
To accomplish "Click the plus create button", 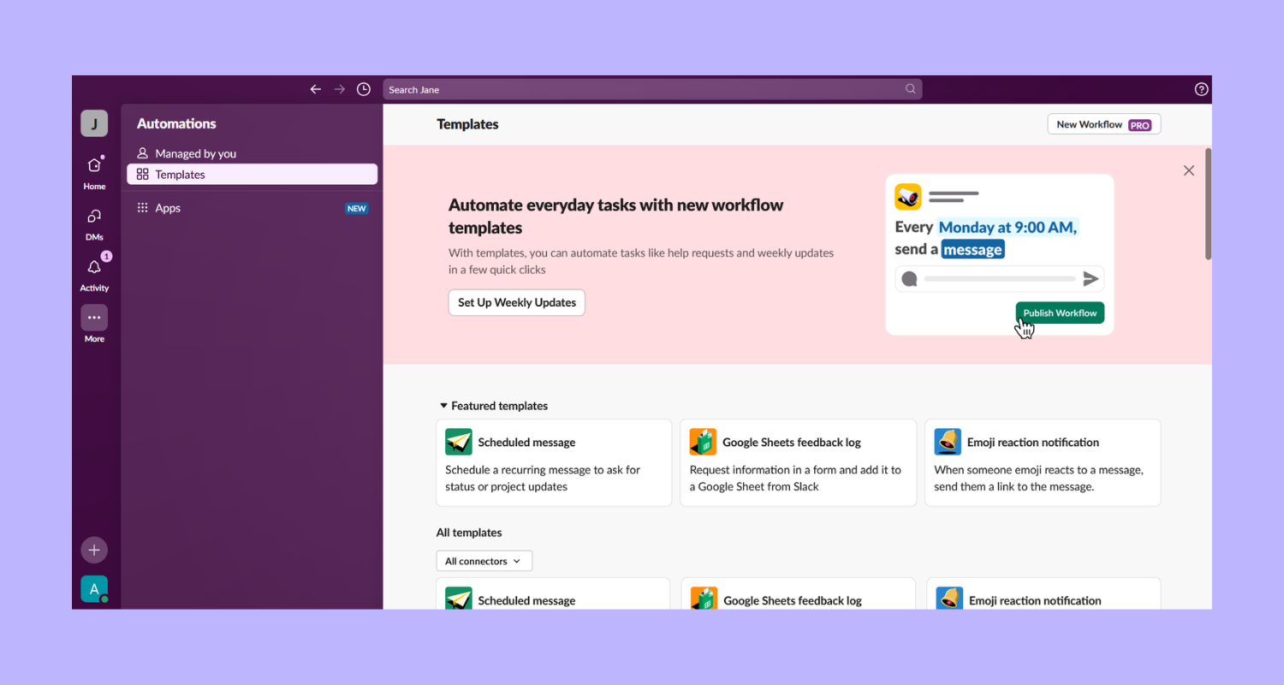I will tap(94, 550).
